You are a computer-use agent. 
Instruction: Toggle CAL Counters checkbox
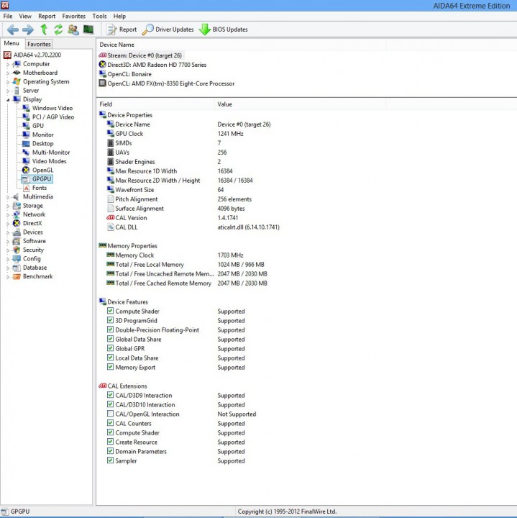[x=110, y=423]
